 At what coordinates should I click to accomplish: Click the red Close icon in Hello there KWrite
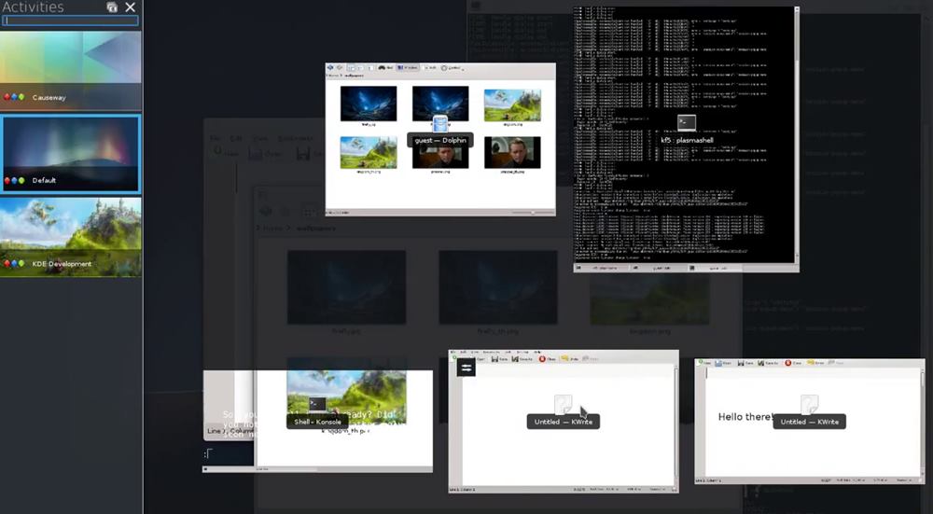[x=788, y=363]
